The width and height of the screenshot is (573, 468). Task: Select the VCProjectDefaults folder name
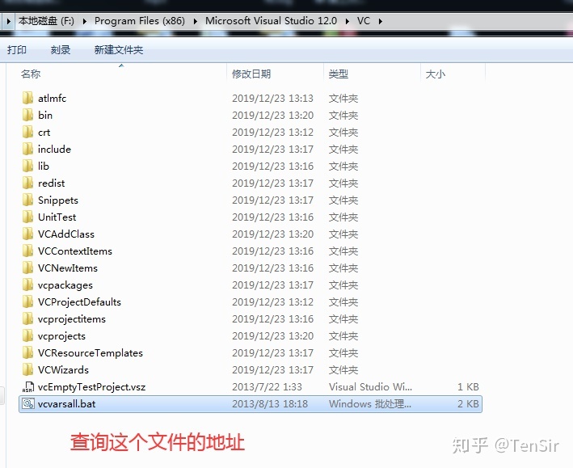point(79,302)
